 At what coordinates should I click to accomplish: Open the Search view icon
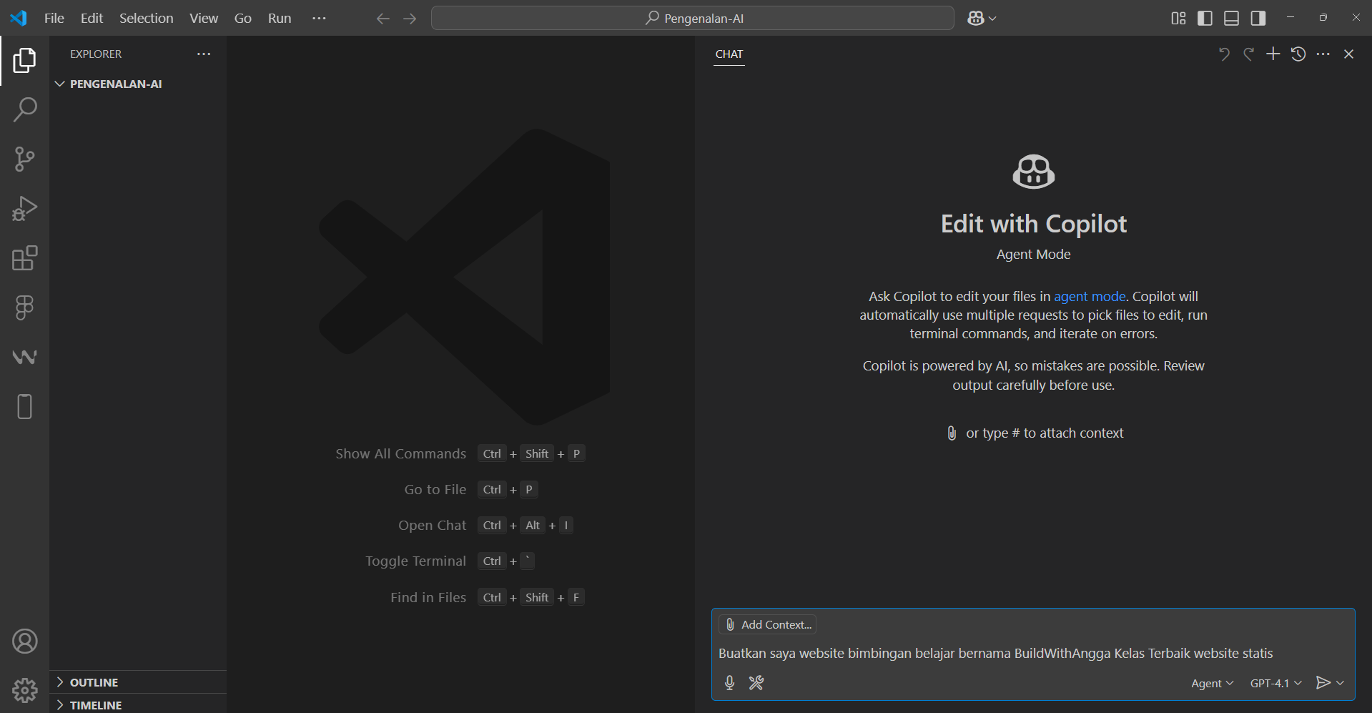click(24, 110)
